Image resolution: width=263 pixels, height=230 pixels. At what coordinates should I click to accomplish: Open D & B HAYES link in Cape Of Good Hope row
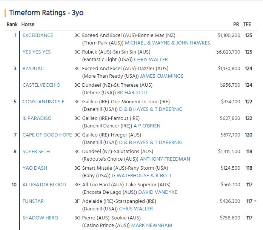(151, 143)
